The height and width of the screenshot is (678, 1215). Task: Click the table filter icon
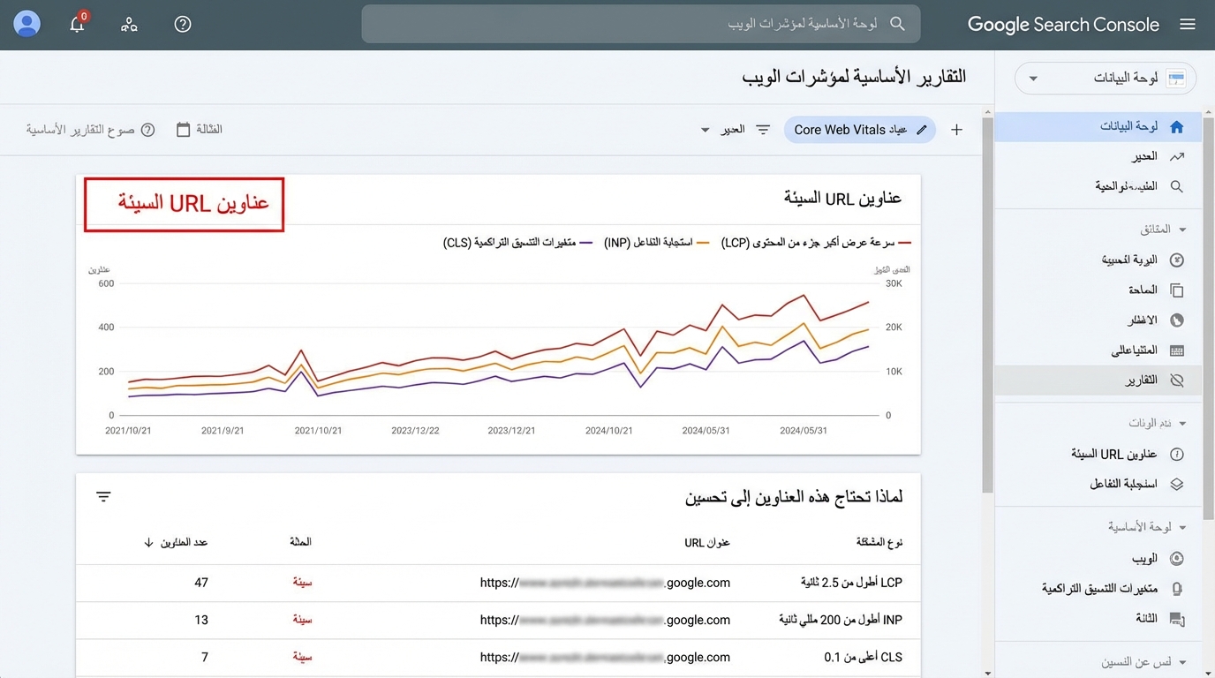tap(103, 497)
